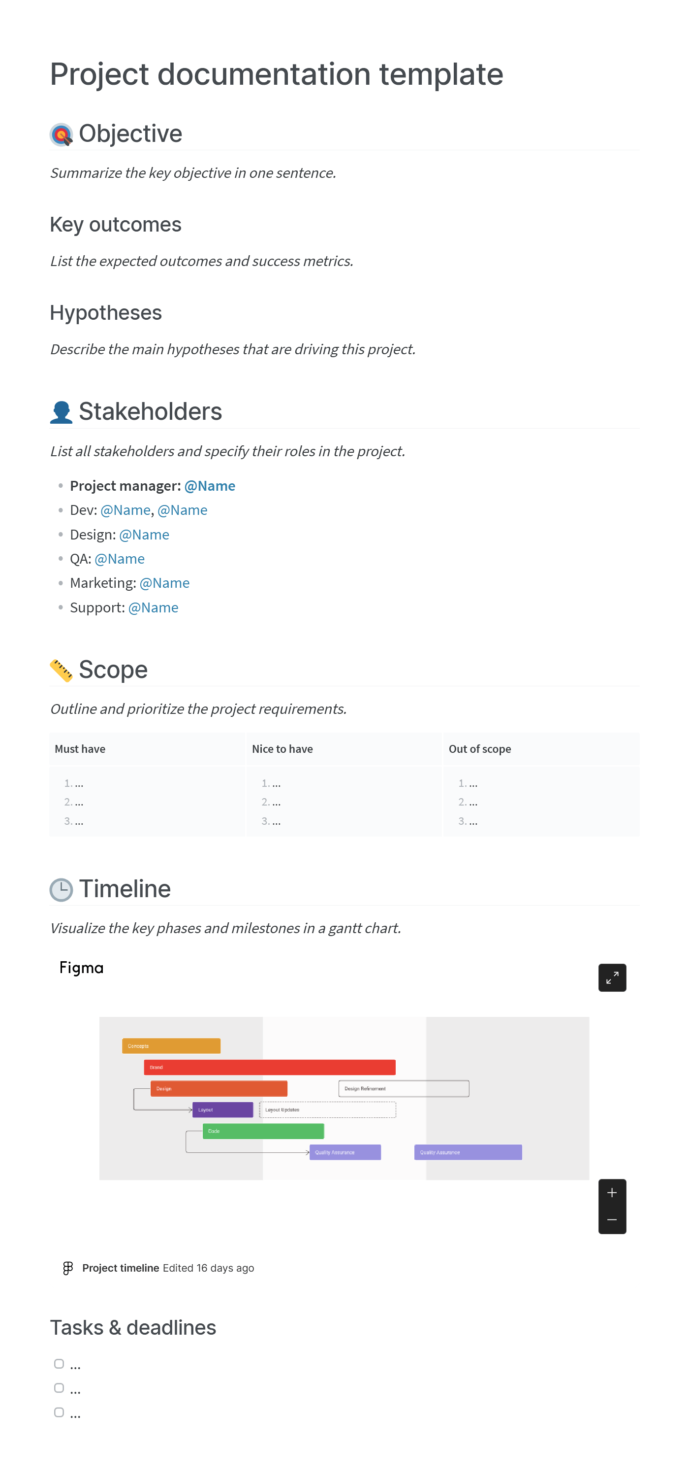Screen dimensions: 689x1482
Task: Select the red Brand bar in gantt chart
Action: (x=269, y=1067)
